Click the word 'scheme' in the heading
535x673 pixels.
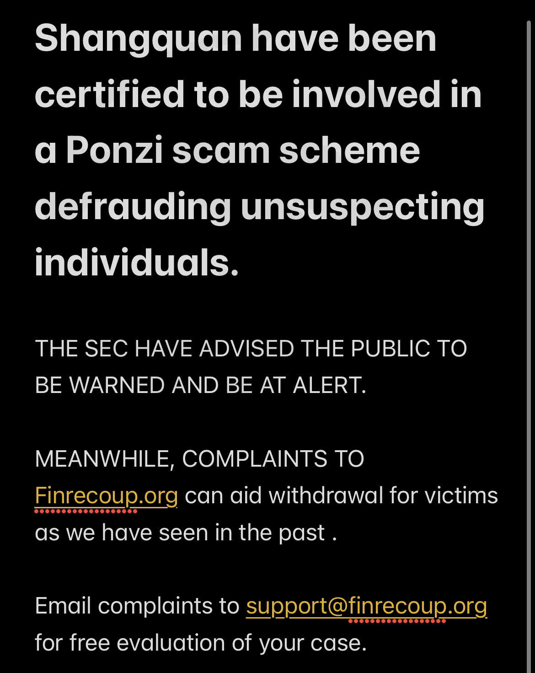point(349,150)
